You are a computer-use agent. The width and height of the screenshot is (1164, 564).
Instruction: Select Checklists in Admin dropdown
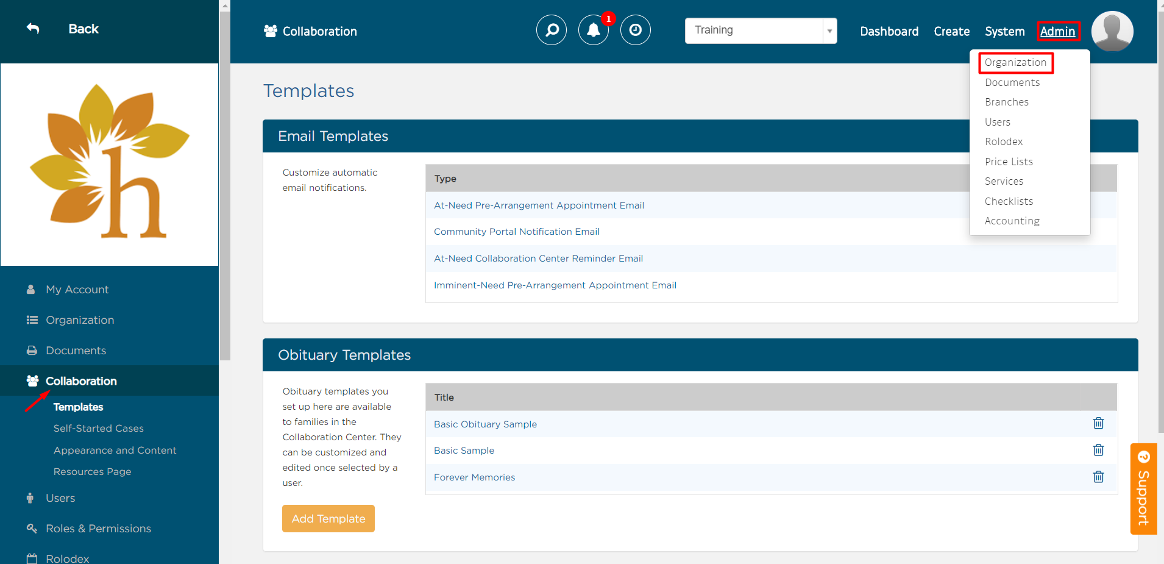[1009, 201]
